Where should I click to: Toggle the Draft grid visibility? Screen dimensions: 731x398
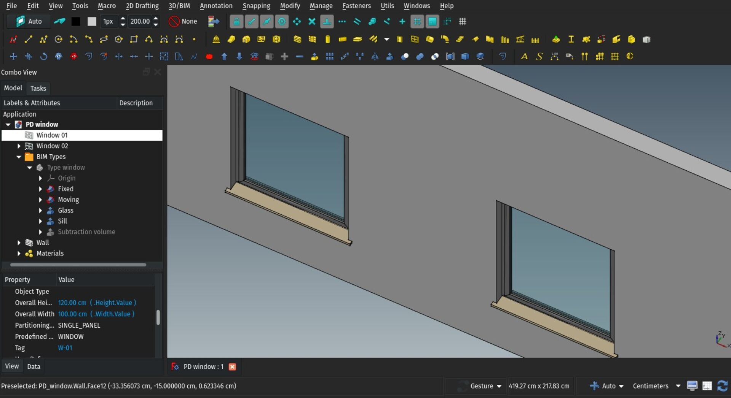click(x=463, y=22)
